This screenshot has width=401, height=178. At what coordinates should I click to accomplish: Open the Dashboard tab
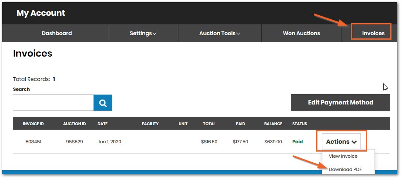click(x=57, y=33)
